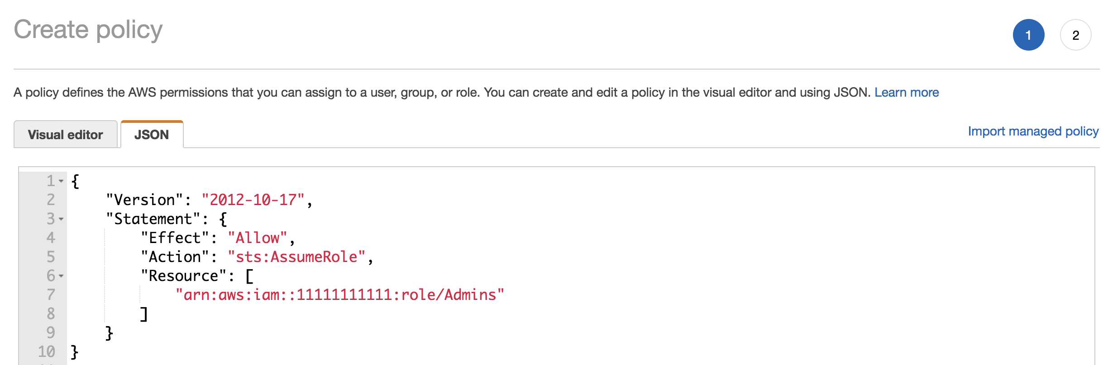The image size is (1108, 365).
Task: Click line number 10 in the gutter
Action: [47, 351]
